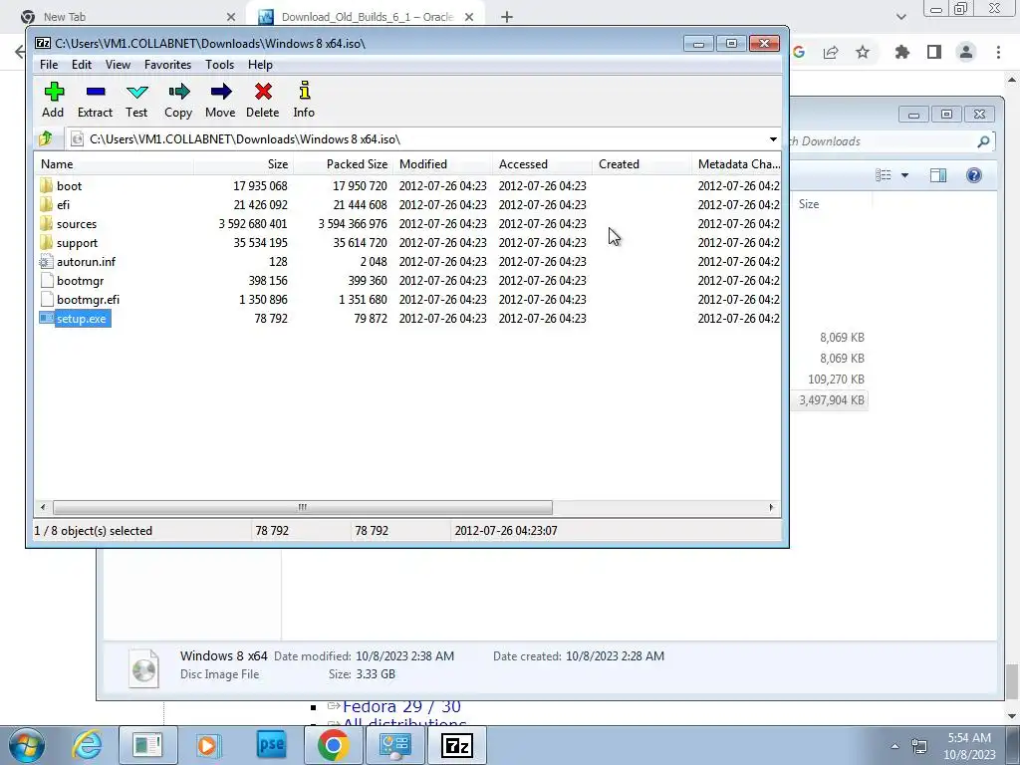Image resolution: width=1020 pixels, height=765 pixels.
Task: Open the View menu
Action: 118,65
